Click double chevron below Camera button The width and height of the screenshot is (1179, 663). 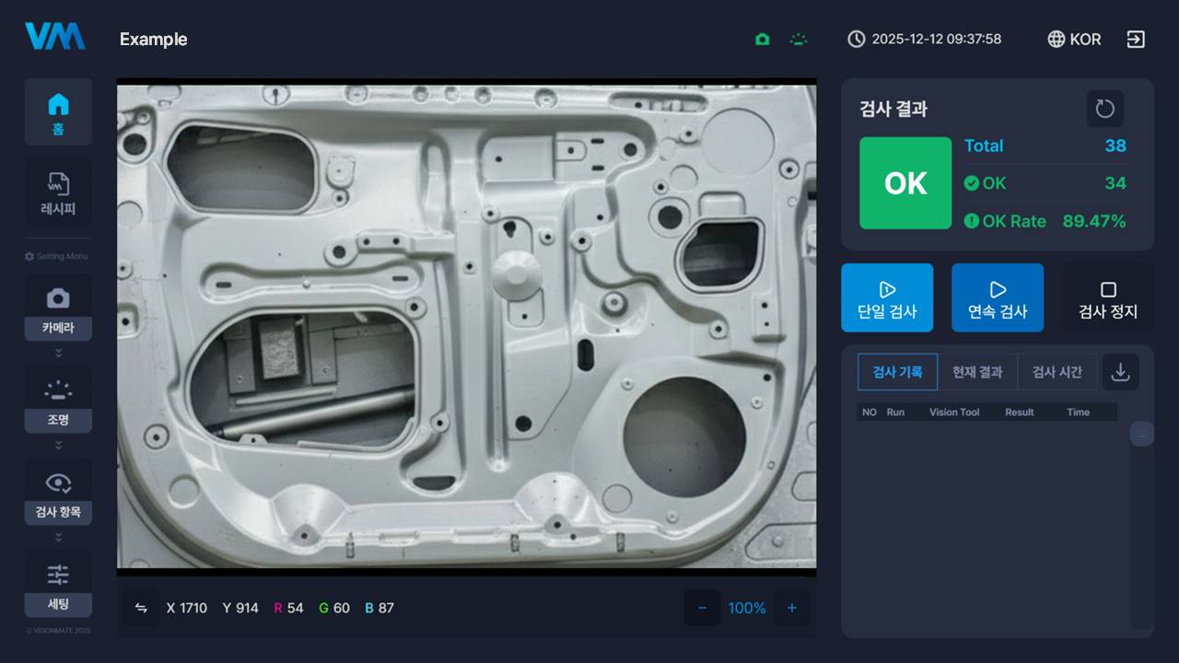58,353
